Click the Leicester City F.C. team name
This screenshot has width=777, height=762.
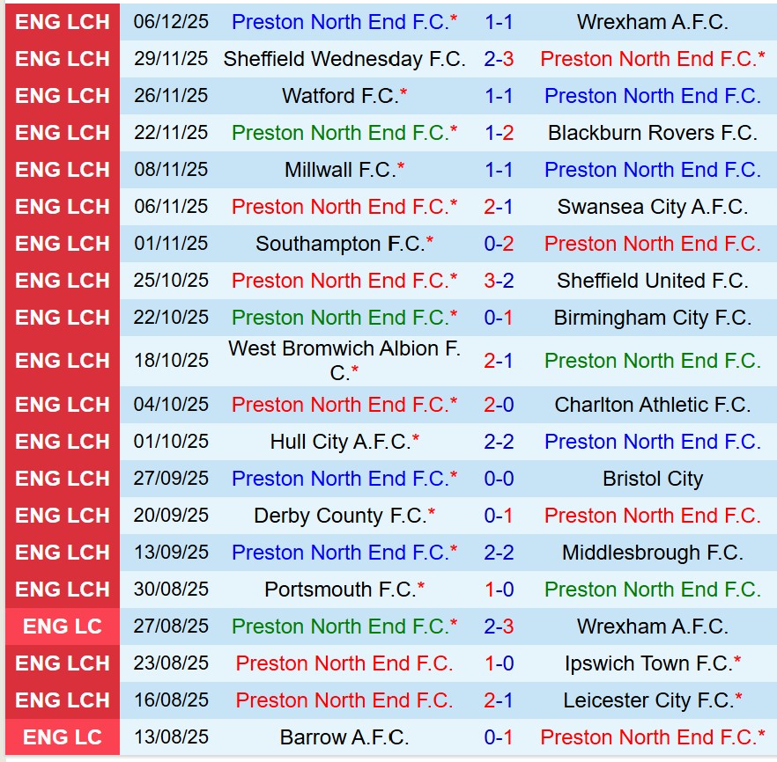(x=648, y=700)
